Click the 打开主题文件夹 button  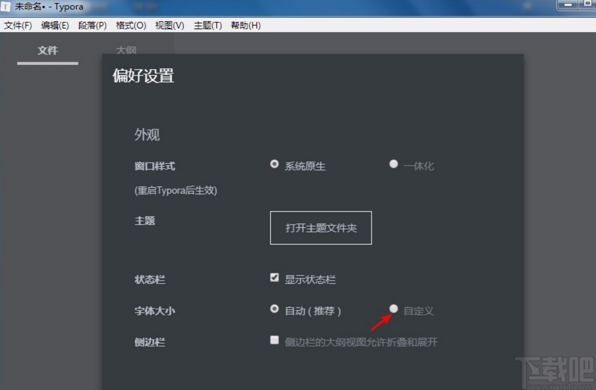coord(320,228)
